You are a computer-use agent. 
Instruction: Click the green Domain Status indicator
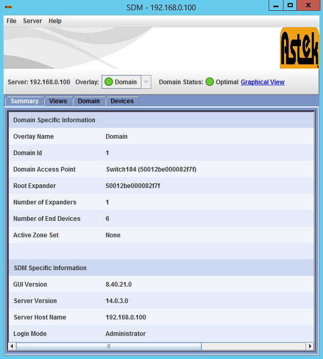(x=209, y=82)
